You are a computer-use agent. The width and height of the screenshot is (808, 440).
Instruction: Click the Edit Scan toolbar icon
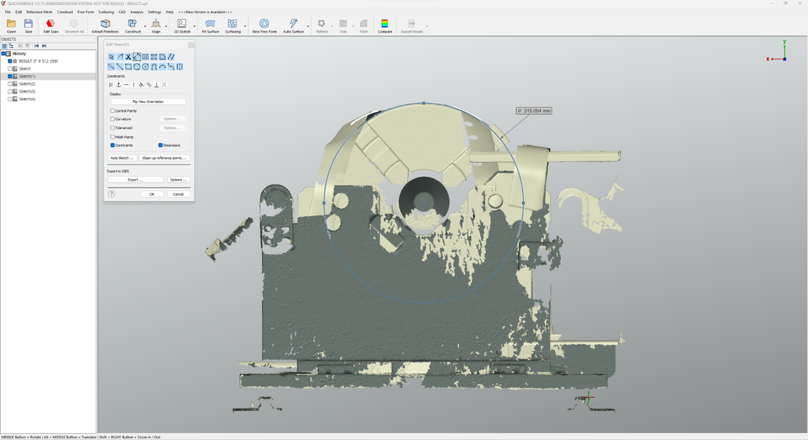pos(50,25)
